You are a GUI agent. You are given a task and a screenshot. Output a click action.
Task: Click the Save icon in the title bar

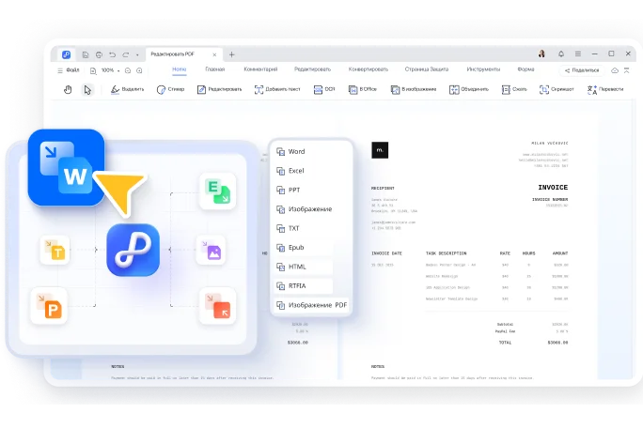click(x=86, y=54)
